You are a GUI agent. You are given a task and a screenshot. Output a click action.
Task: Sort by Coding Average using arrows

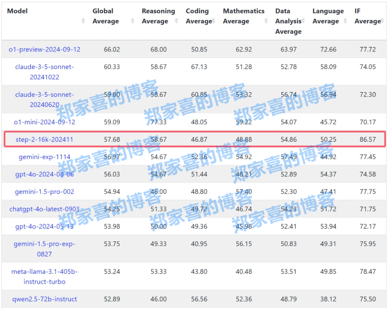tap(214, 21)
